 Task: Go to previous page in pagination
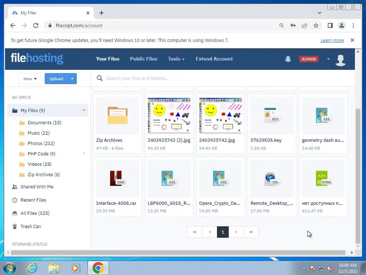209,232
